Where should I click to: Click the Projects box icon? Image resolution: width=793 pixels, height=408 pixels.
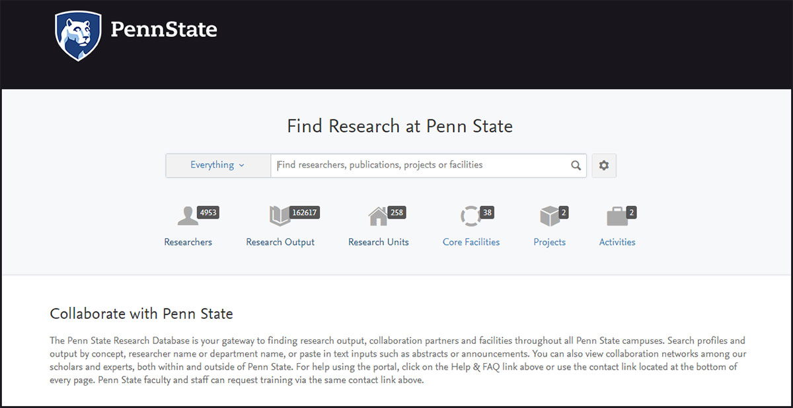click(549, 216)
